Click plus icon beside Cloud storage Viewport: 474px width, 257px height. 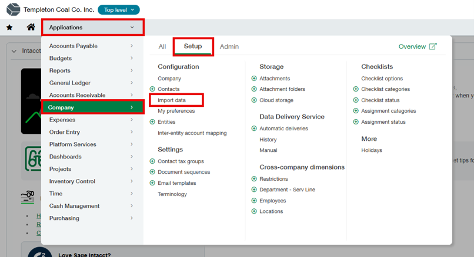(x=254, y=100)
